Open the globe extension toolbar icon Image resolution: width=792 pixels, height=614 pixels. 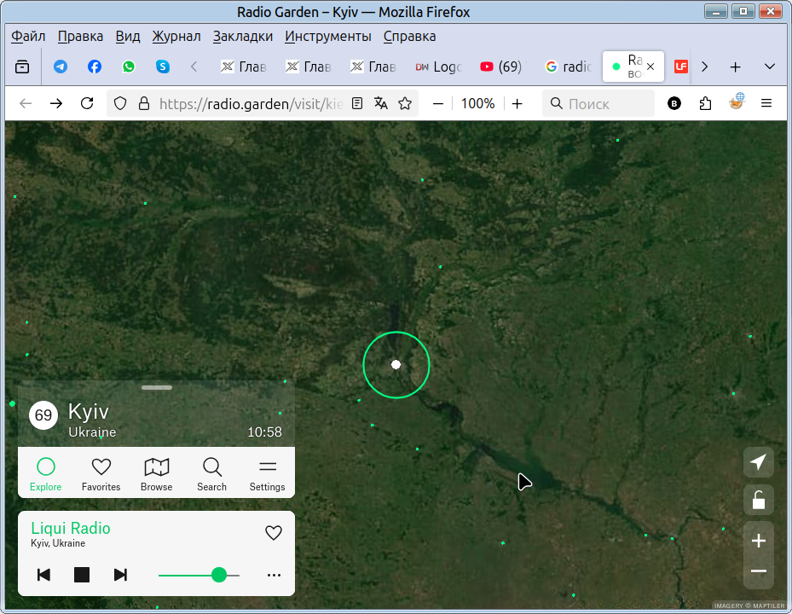pyautogui.click(x=737, y=101)
